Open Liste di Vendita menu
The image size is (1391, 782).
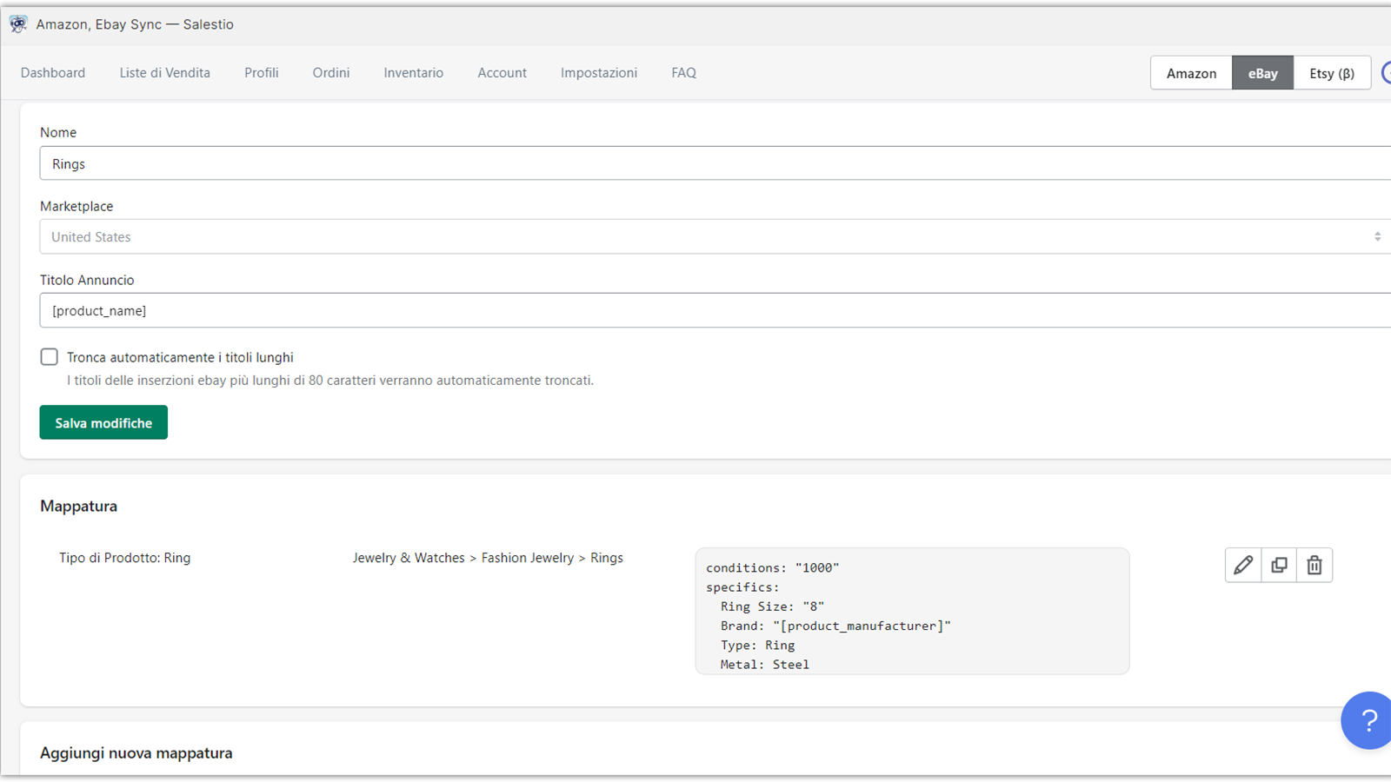(165, 73)
